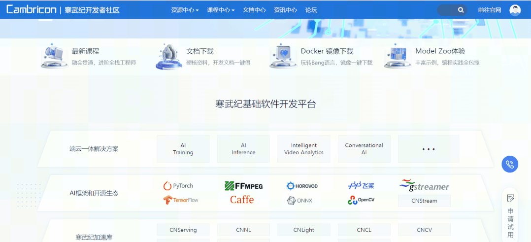Open the Docker 镜像下载 title link

point(327,51)
